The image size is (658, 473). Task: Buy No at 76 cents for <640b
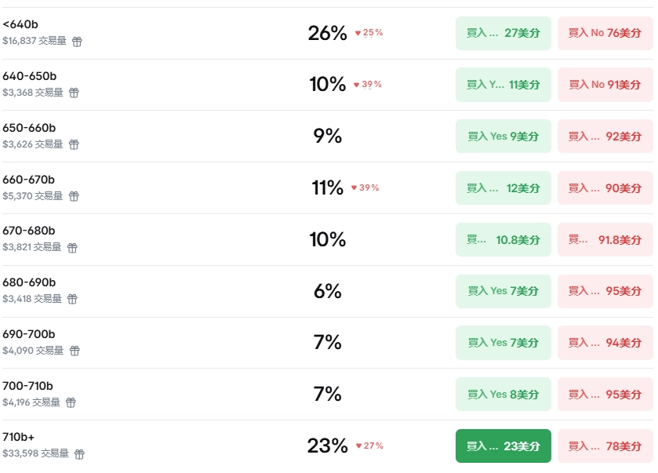point(605,33)
